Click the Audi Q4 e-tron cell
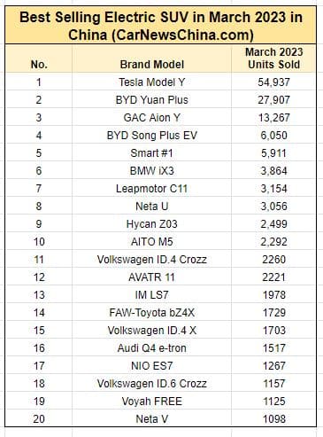This screenshot has height=437, width=323. [x=151, y=347]
